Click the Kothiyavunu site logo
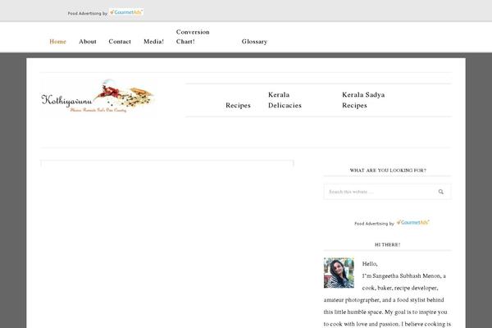 click(x=98, y=96)
